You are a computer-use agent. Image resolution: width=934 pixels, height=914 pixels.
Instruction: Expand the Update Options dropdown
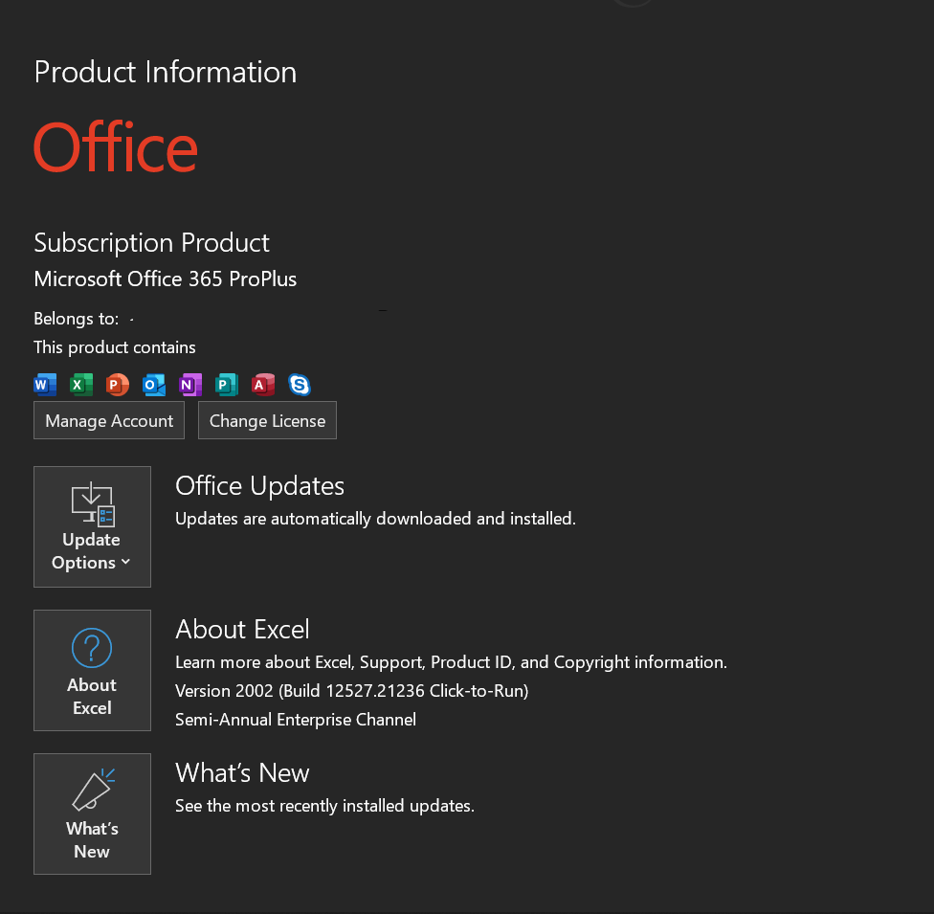click(x=92, y=526)
